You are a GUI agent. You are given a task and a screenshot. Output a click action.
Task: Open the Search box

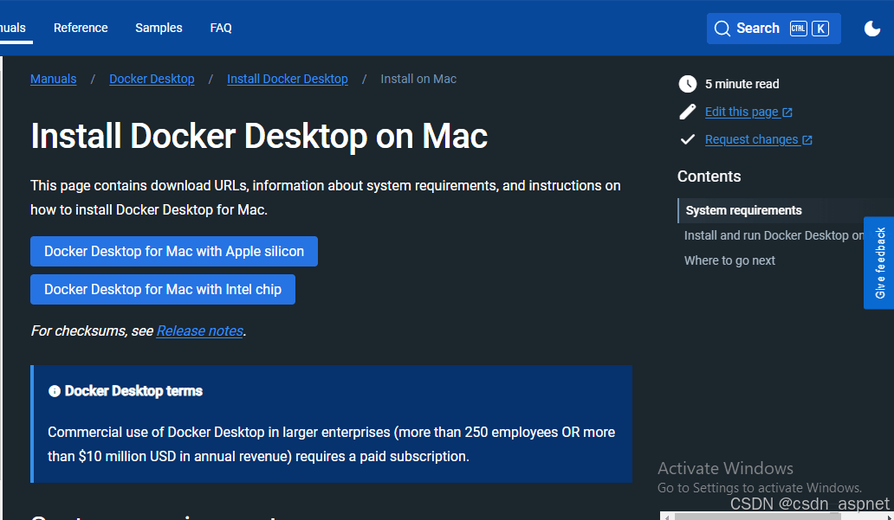click(x=774, y=29)
